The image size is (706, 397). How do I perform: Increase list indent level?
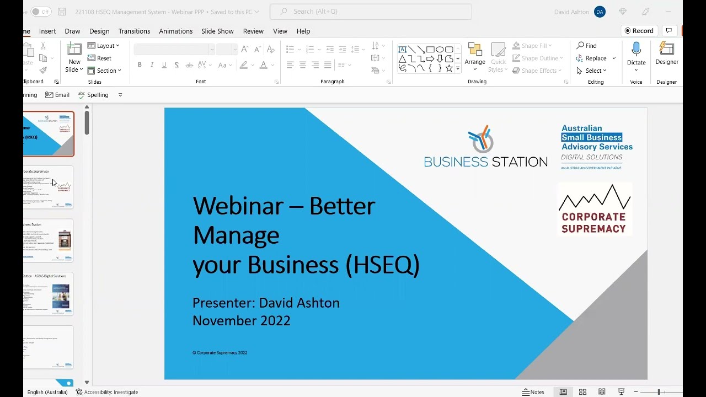point(343,49)
